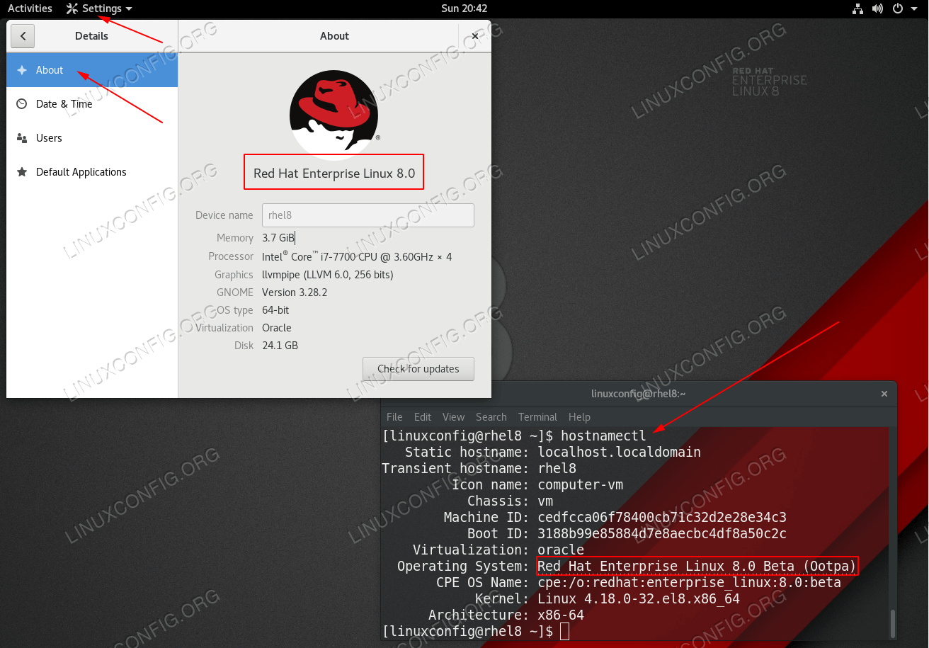Image resolution: width=929 pixels, height=648 pixels.
Task: Click the Date & Time clock icon
Action: tap(22, 104)
